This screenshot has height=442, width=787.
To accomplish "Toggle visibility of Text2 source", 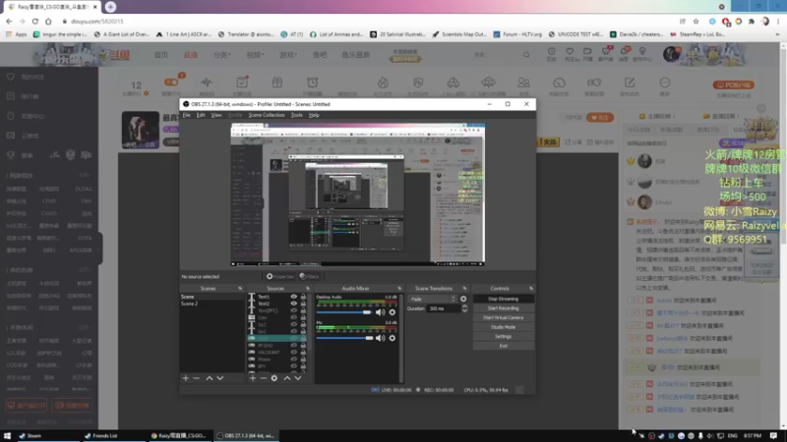I will point(293,304).
